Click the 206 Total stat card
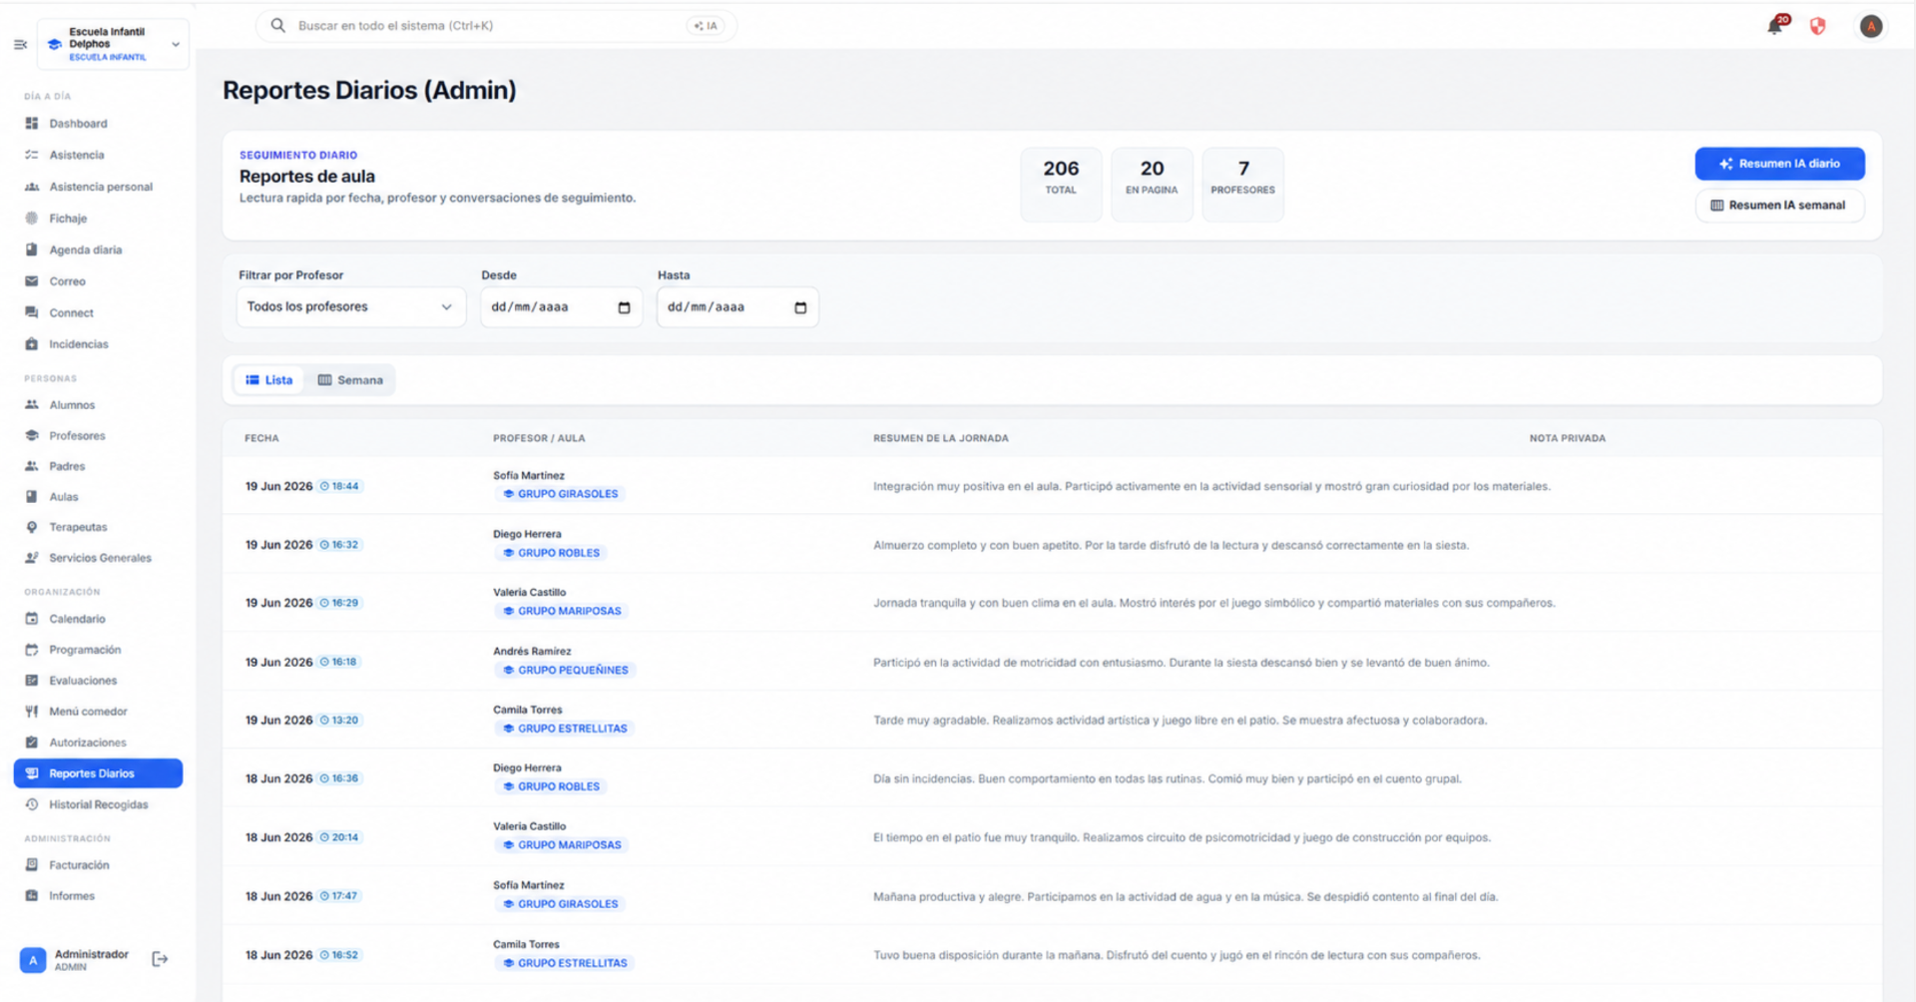The height and width of the screenshot is (1002, 1916). [x=1061, y=184]
